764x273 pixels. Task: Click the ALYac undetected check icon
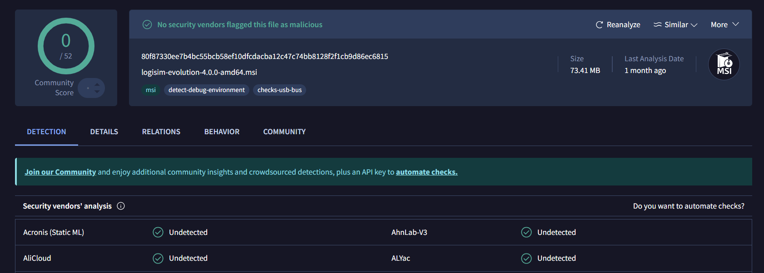click(526, 258)
